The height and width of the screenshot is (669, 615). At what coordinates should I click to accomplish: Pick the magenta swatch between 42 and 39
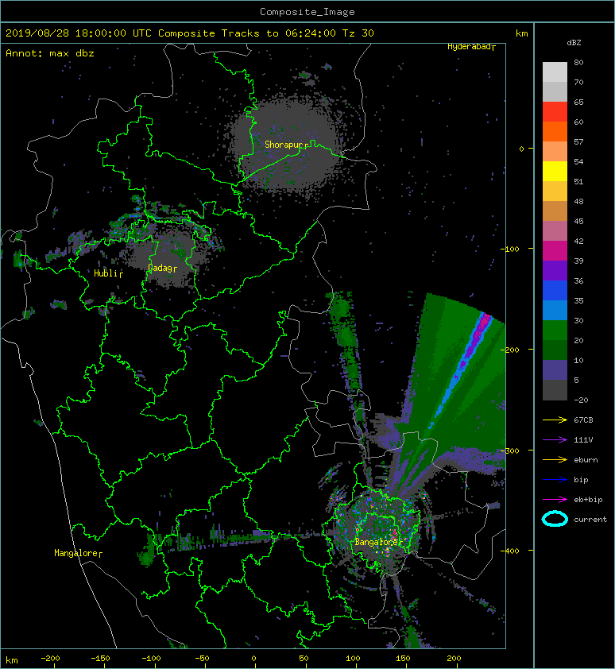tap(555, 251)
